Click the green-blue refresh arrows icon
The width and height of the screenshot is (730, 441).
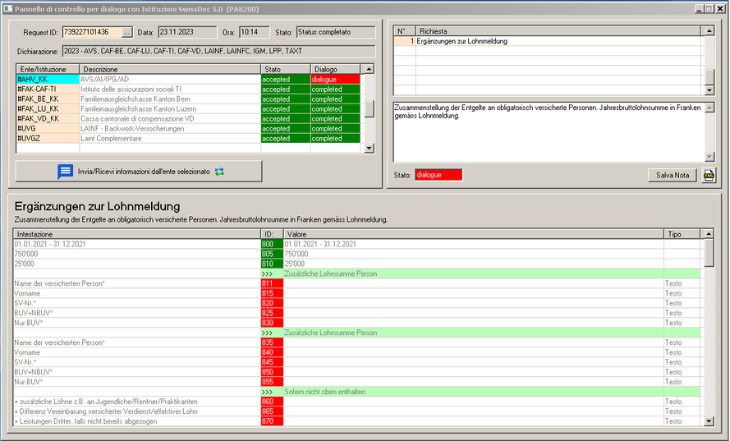click(219, 172)
